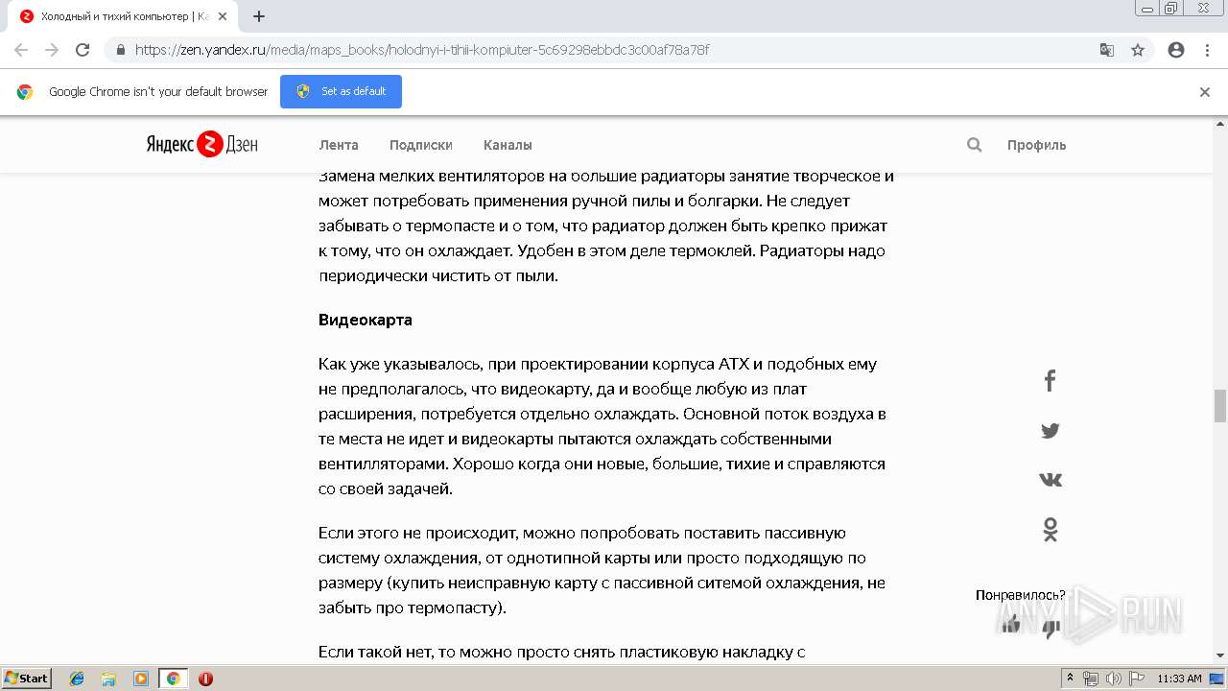Reload the current page

click(83, 50)
